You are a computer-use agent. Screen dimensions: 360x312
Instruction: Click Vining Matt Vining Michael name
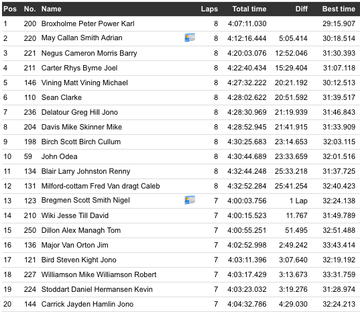click(84, 83)
